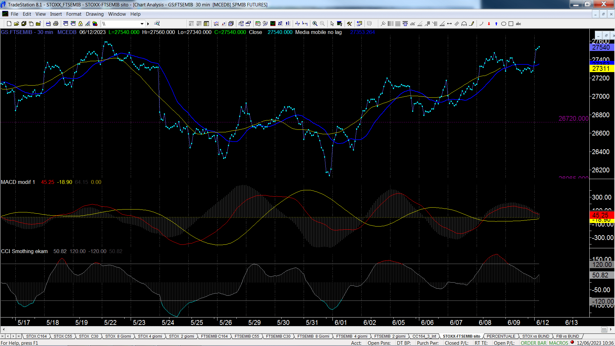
Task: Select the red down arrow drawing tool
Action: pos(489,23)
